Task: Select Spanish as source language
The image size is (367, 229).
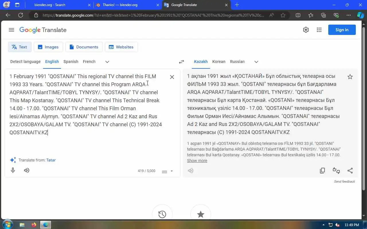Action: [x=71, y=62]
